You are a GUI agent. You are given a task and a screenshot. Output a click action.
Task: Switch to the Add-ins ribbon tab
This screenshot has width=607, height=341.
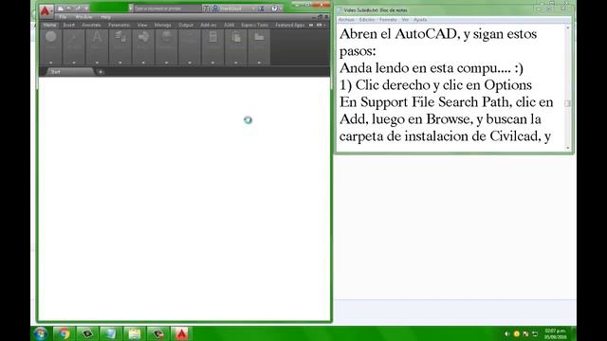[209, 25]
